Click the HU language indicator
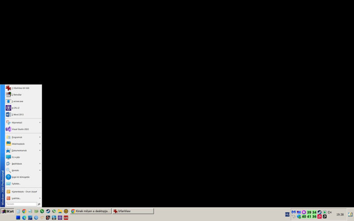Screen dimensions: 354x221 (x=287, y=214)
